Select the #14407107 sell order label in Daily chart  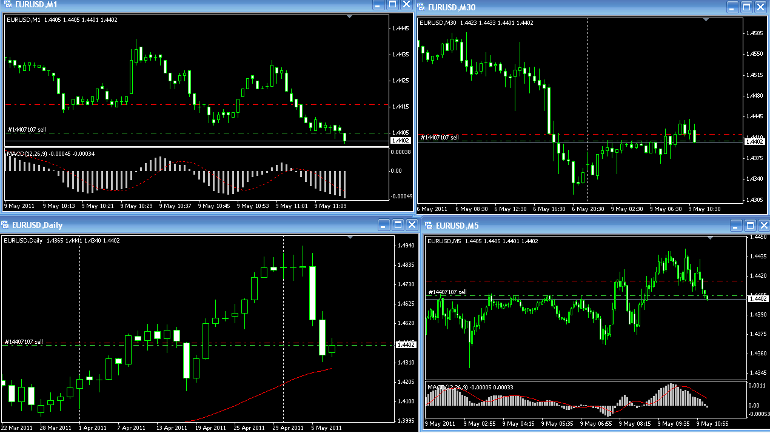pos(24,341)
